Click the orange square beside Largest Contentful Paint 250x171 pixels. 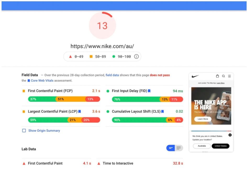pos(24,112)
